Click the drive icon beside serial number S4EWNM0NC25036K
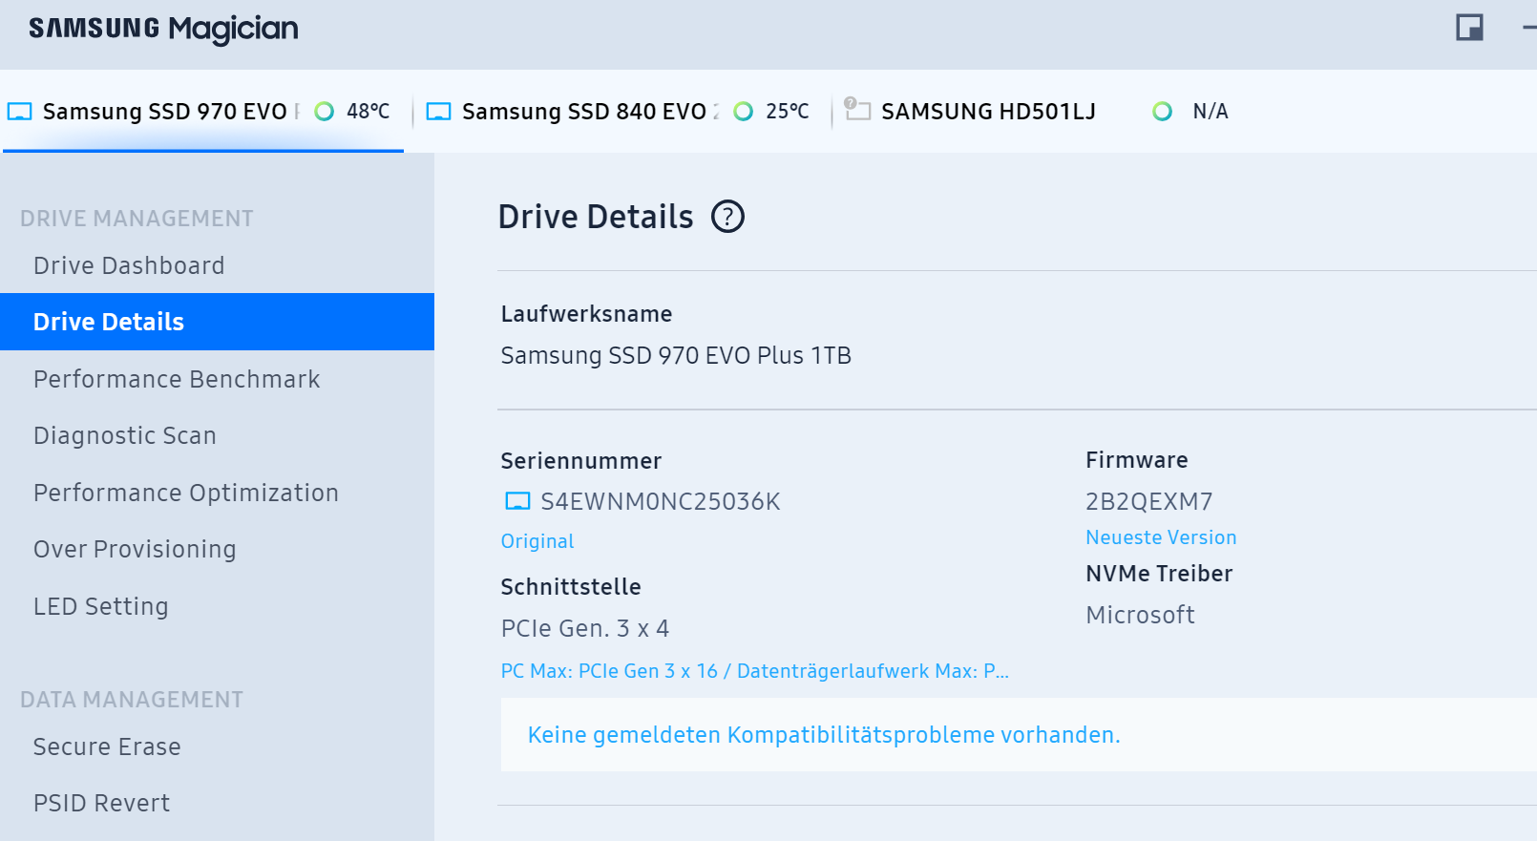Image resolution: width=1537 pixels, height=841 pixels. (517, 501)
